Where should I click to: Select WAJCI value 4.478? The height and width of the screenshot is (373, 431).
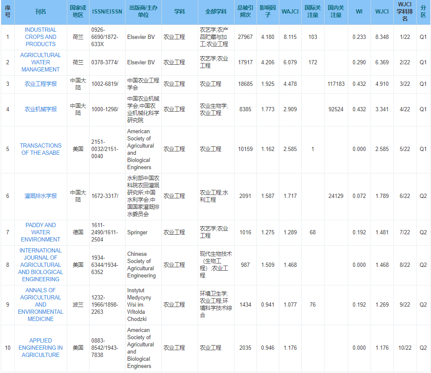point(290,84)
